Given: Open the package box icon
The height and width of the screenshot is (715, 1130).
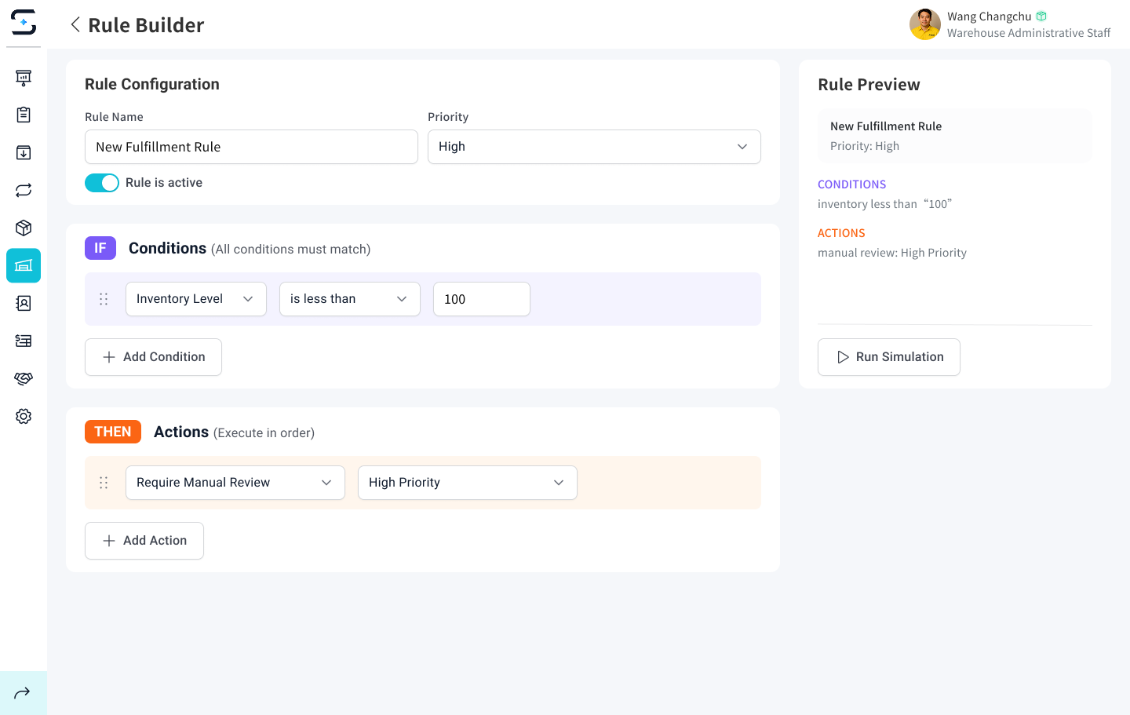Looking at the screenshot, I should pyautogui.click(x=24, y=228).
